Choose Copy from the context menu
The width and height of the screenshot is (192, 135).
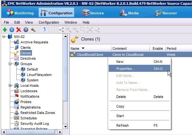[139, 106]
